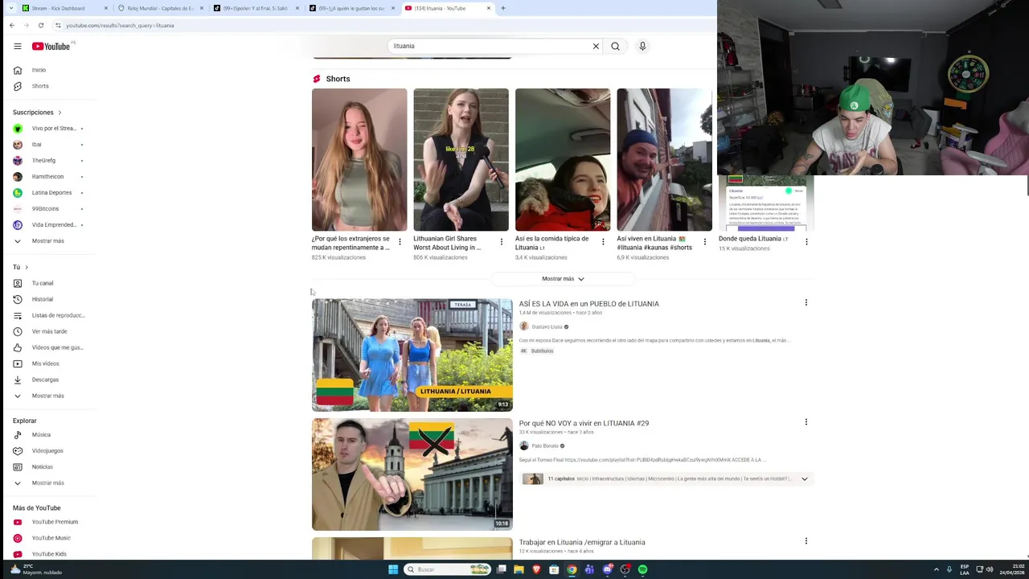Viewport: 1029px width, 579px height.
Task: Open Ramitheicon subscription channel
Action: pos(48,176)
